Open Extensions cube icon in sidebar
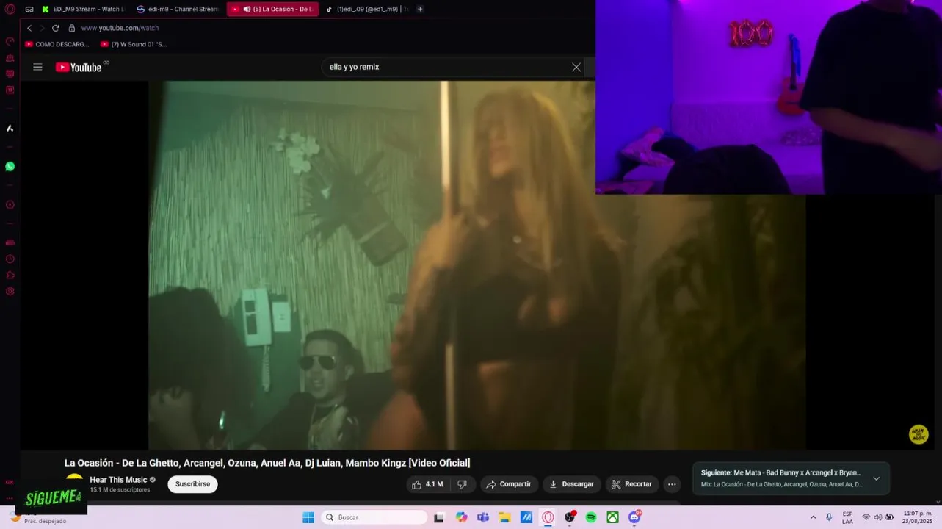The image size is (942, 529). click(x=10, y=275)
